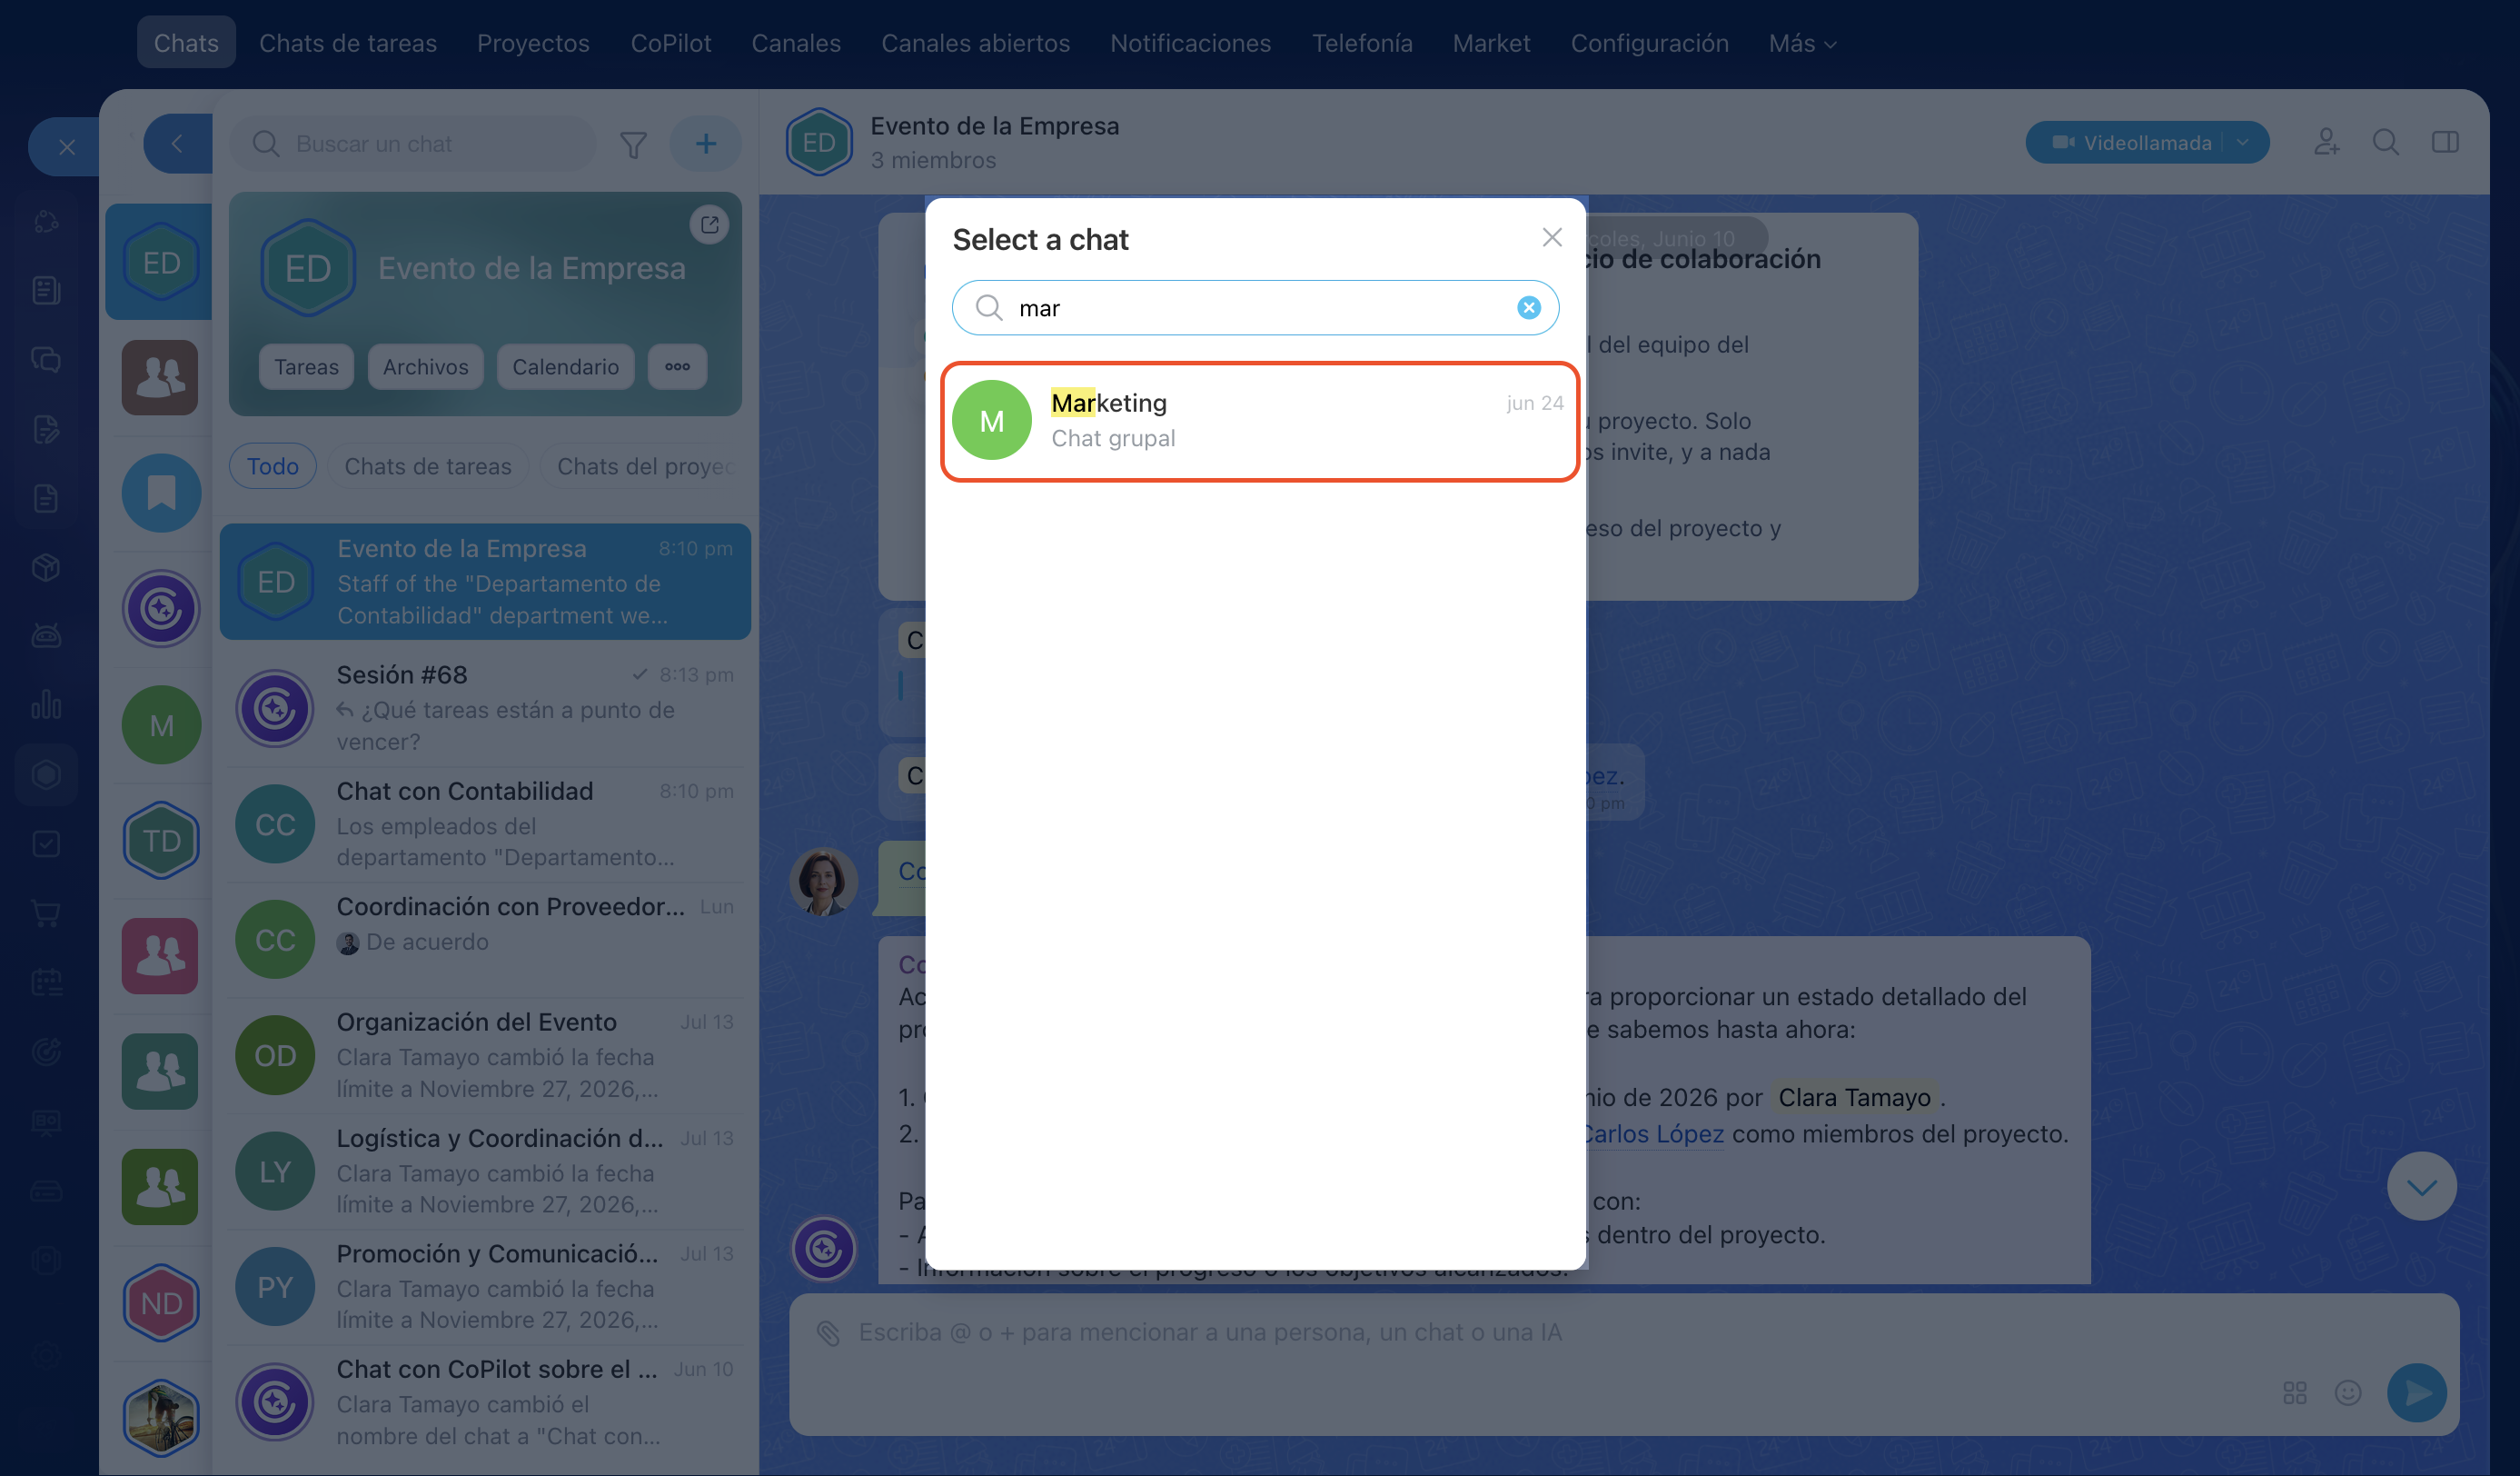Open the bookmark saved messages avatar
Image resolution: width=2520 pixels, height=1476 pixels.
click(161, 493)
